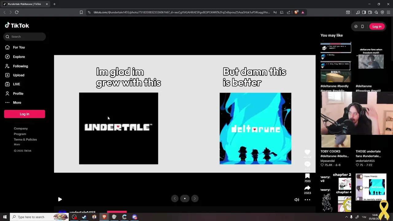Click the top-right Log in button
Image resolution: width=393 pixels, height=221 pixels.
(377, 26)
